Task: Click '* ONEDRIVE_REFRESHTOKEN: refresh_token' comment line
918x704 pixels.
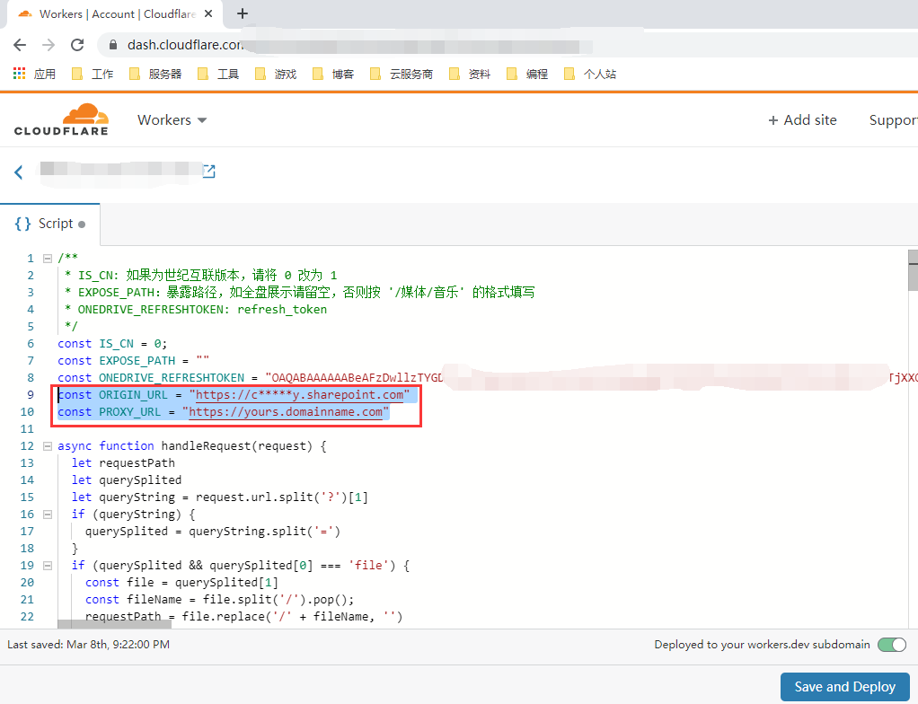Action: [x=196, y=309]
